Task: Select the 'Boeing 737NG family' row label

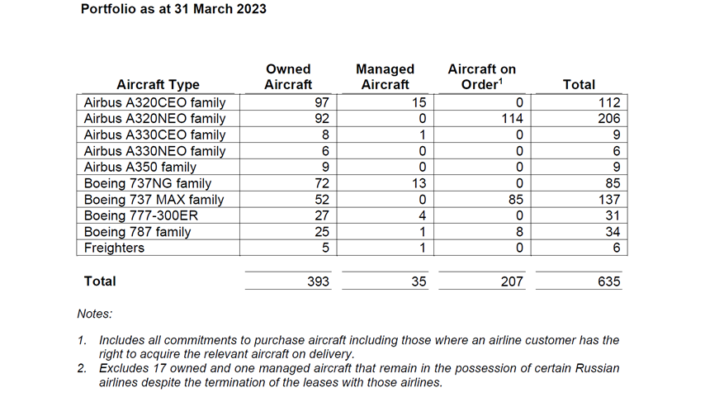Action: (148, 183)
